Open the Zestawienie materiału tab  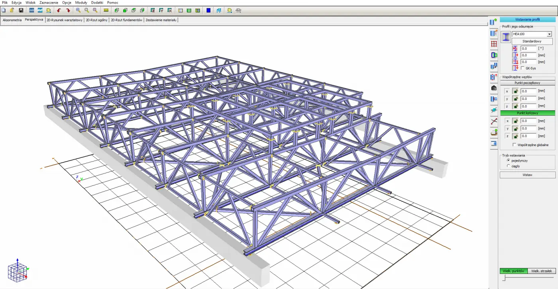pyautogui.click(x=161, y=20)
